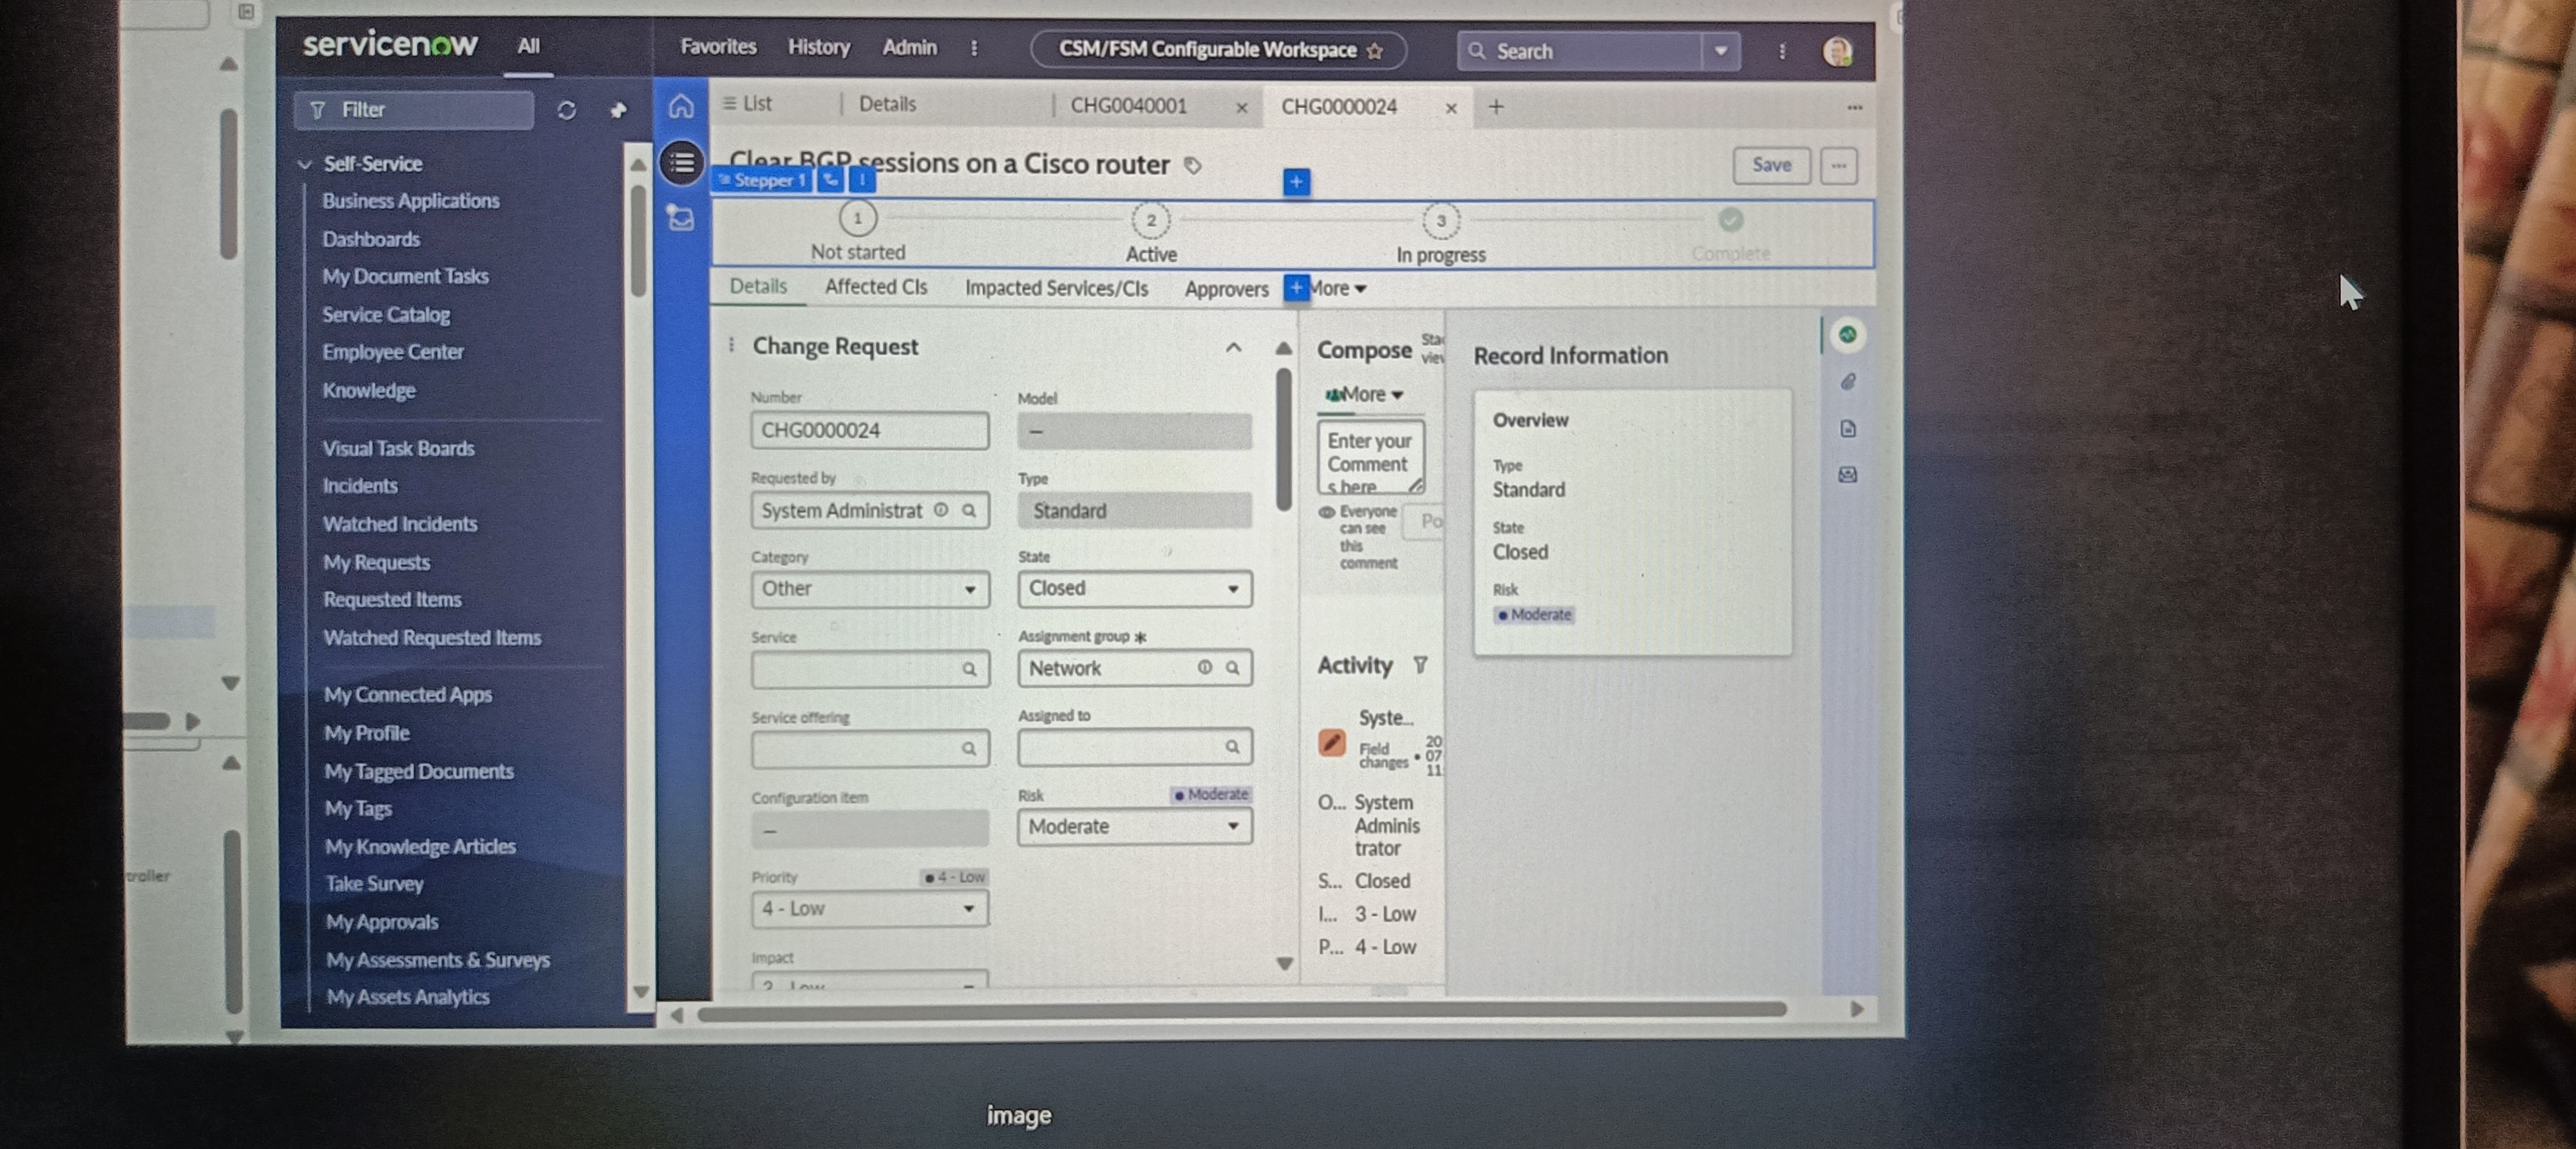2576x1149 pixels.
Task: Collapse the Self-Service navigator section
Action: (305, 164)
